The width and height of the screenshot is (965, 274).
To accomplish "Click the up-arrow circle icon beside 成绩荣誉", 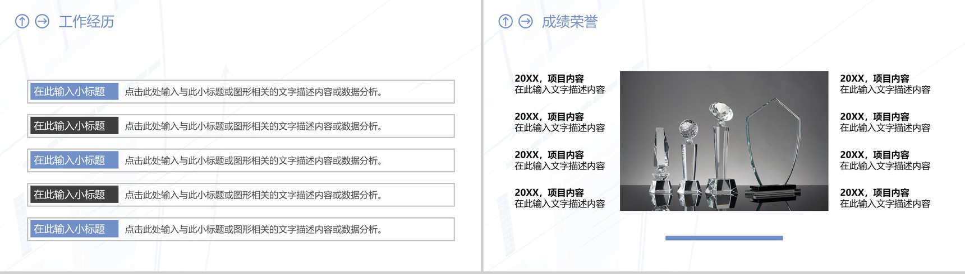I will pos(506,22).
